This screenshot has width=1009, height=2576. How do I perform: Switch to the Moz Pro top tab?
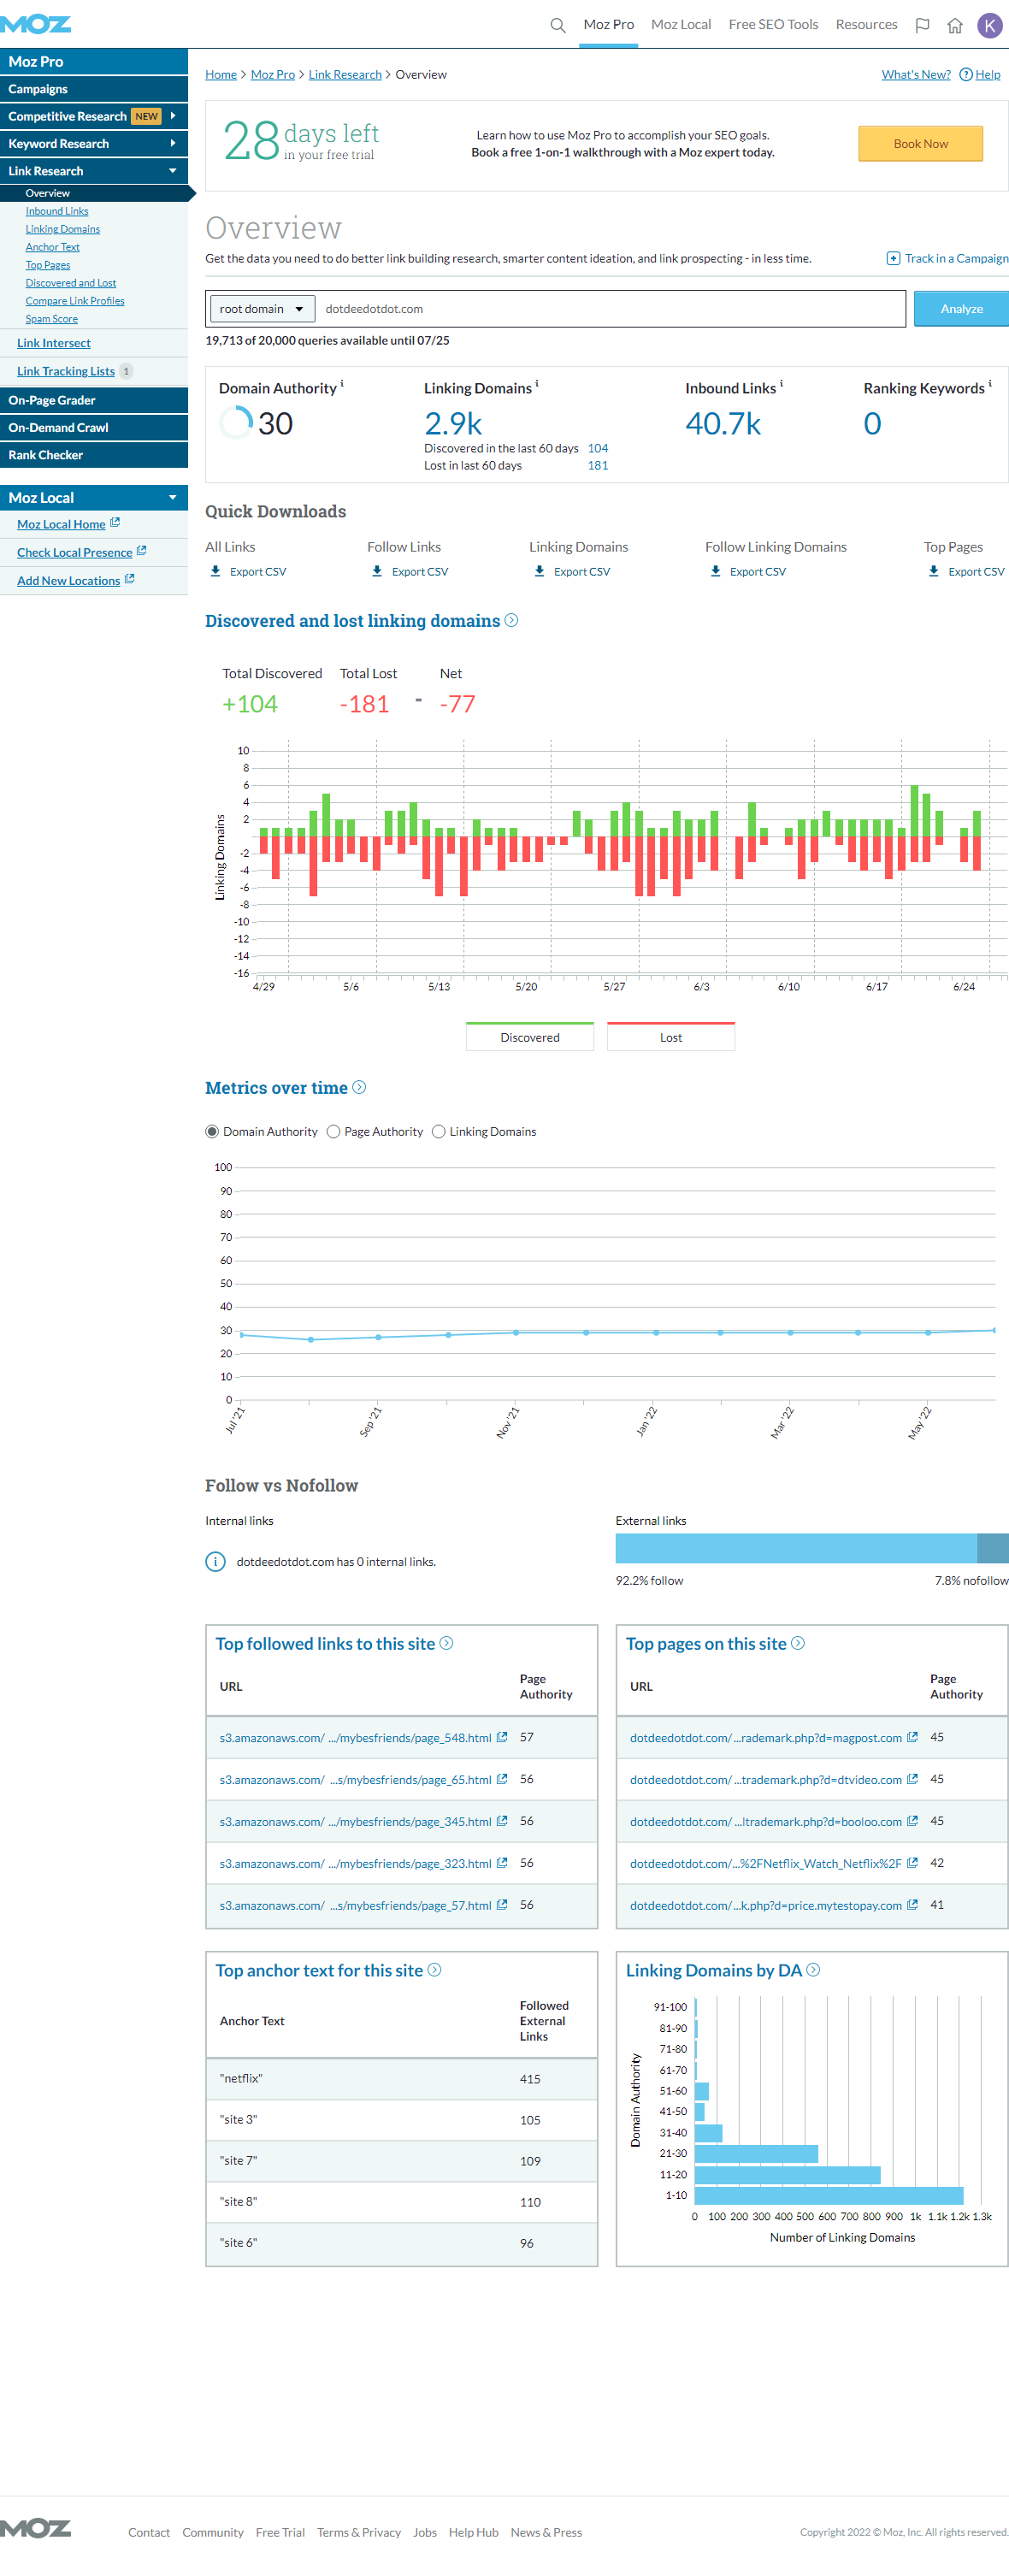point(608,25)
